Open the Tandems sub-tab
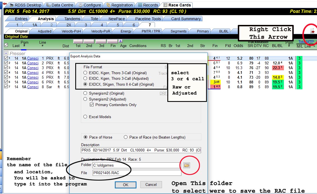This screenshot has height=194, width=317. pos(72,19)
